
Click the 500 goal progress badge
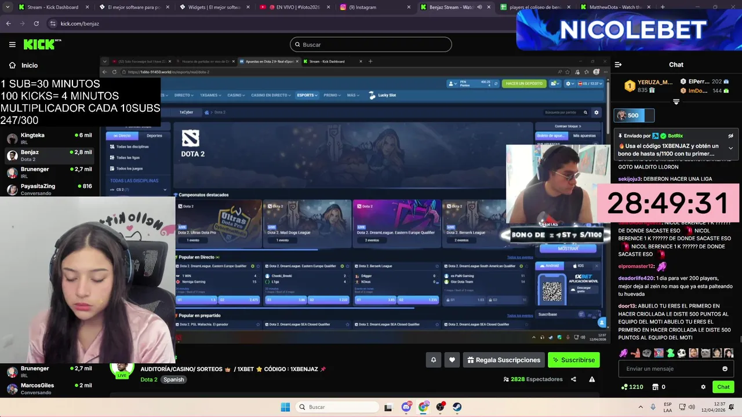pyautogui.click(x=634, y=115)
